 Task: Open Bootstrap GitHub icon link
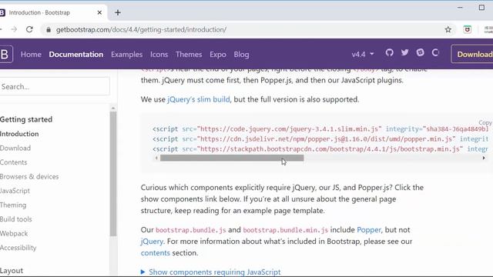pos(389,53)
